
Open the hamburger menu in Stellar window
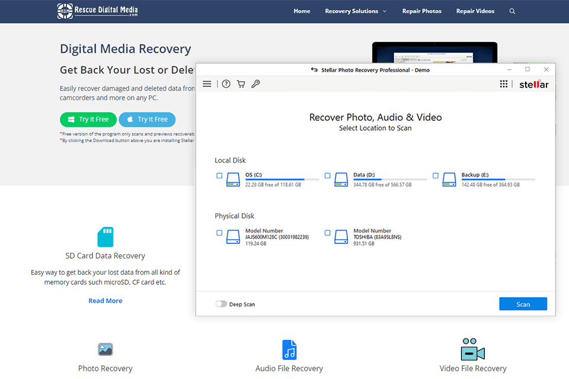click(x=207, y=84)
